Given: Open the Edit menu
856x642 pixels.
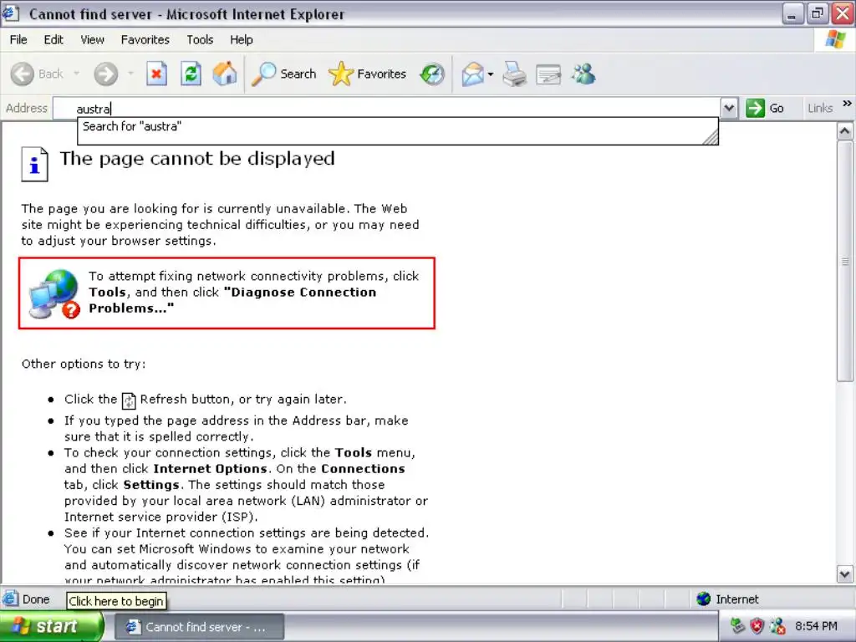Looking at the screenshot, I should coord(53,40).
